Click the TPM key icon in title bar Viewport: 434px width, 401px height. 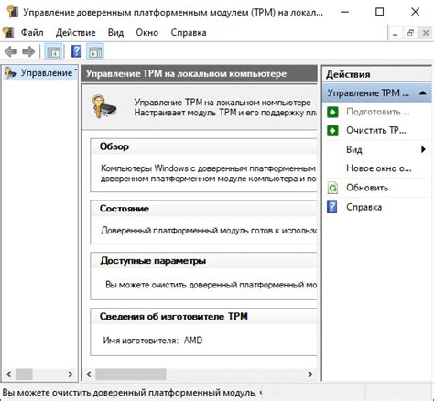point(13,12)
